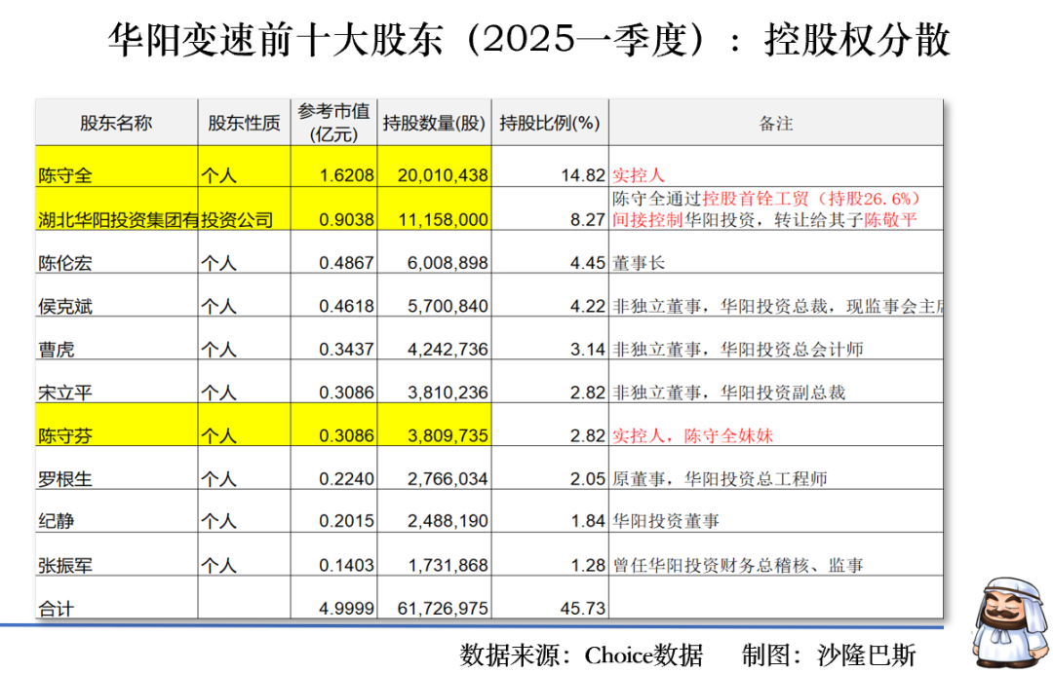Select the total percentage 45.73
1053x673 pixels.
click(583, 609)
